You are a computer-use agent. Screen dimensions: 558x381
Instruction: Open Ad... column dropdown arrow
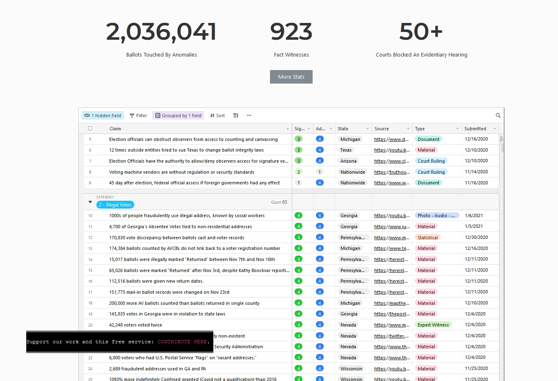331,129
